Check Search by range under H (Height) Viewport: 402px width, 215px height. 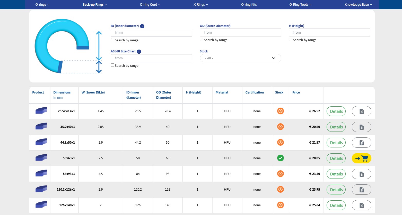click(291, 40)
